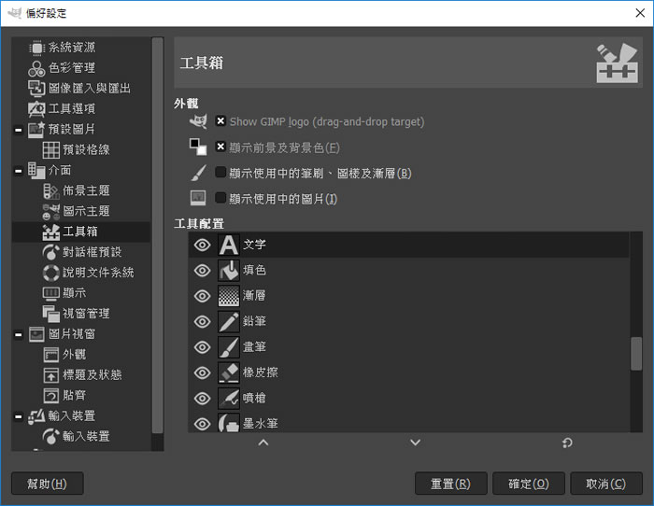The width and height of the screenshot is (654, 506).
Task: Move selected tool down with arrow
Action: tap(416, 443)
